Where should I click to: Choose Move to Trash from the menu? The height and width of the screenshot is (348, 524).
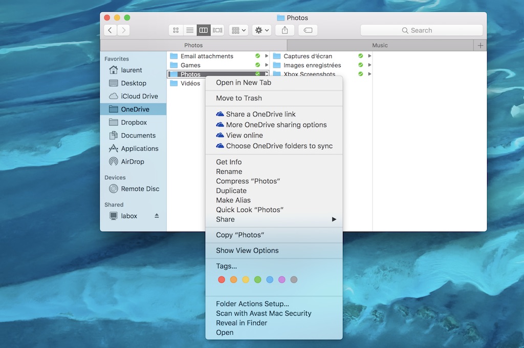click(x=241, y=97)
